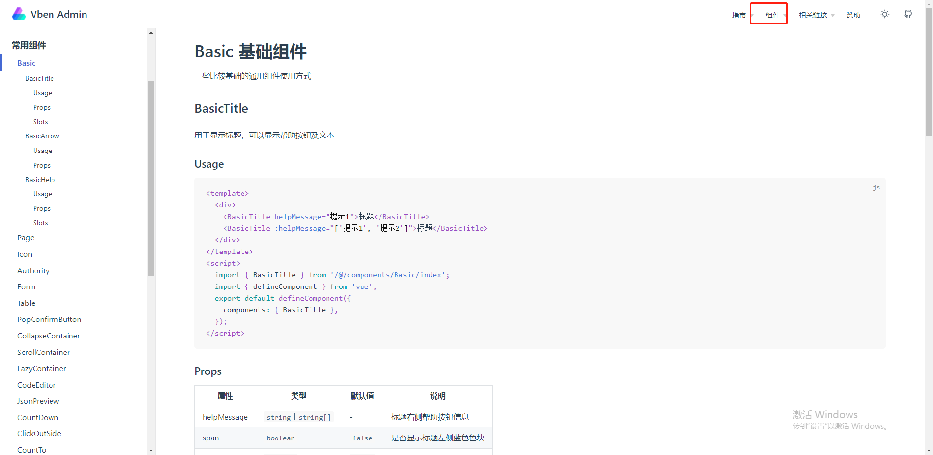The height and width of the screenshot is (455, 933).
Task: Click the 默认值 table header
Action: (363, 396)
